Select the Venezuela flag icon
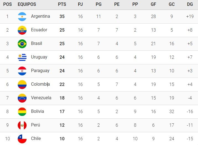 (x=22, y=98)
